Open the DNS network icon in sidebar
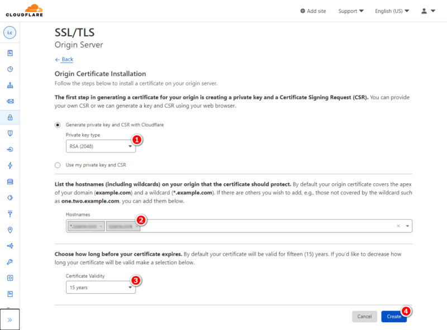The image size is (447, 330). pos(10,85)
